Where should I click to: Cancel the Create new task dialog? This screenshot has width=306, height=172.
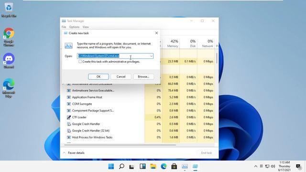point(121,76)
